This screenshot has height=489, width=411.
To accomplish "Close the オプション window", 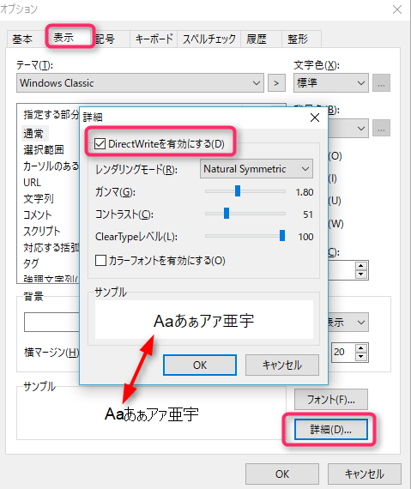I will 397,9.
